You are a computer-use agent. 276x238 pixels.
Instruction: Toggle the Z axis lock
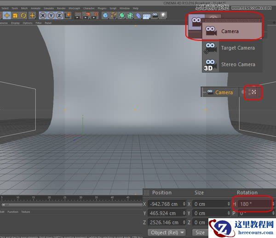[x=59, y=16]
